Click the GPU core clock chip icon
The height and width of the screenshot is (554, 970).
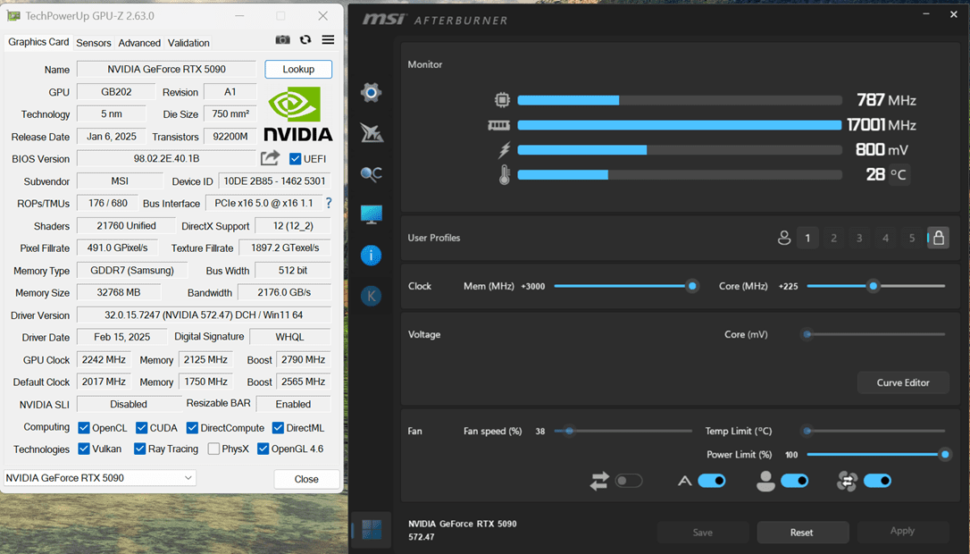pos(502,100)
